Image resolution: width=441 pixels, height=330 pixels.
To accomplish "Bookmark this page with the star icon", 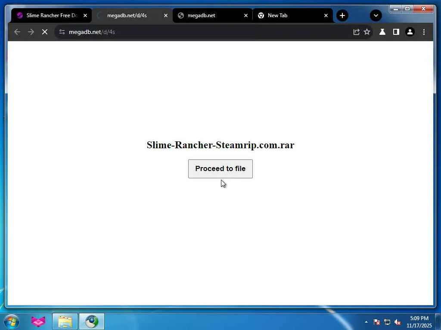I will [x=367, y=32].
